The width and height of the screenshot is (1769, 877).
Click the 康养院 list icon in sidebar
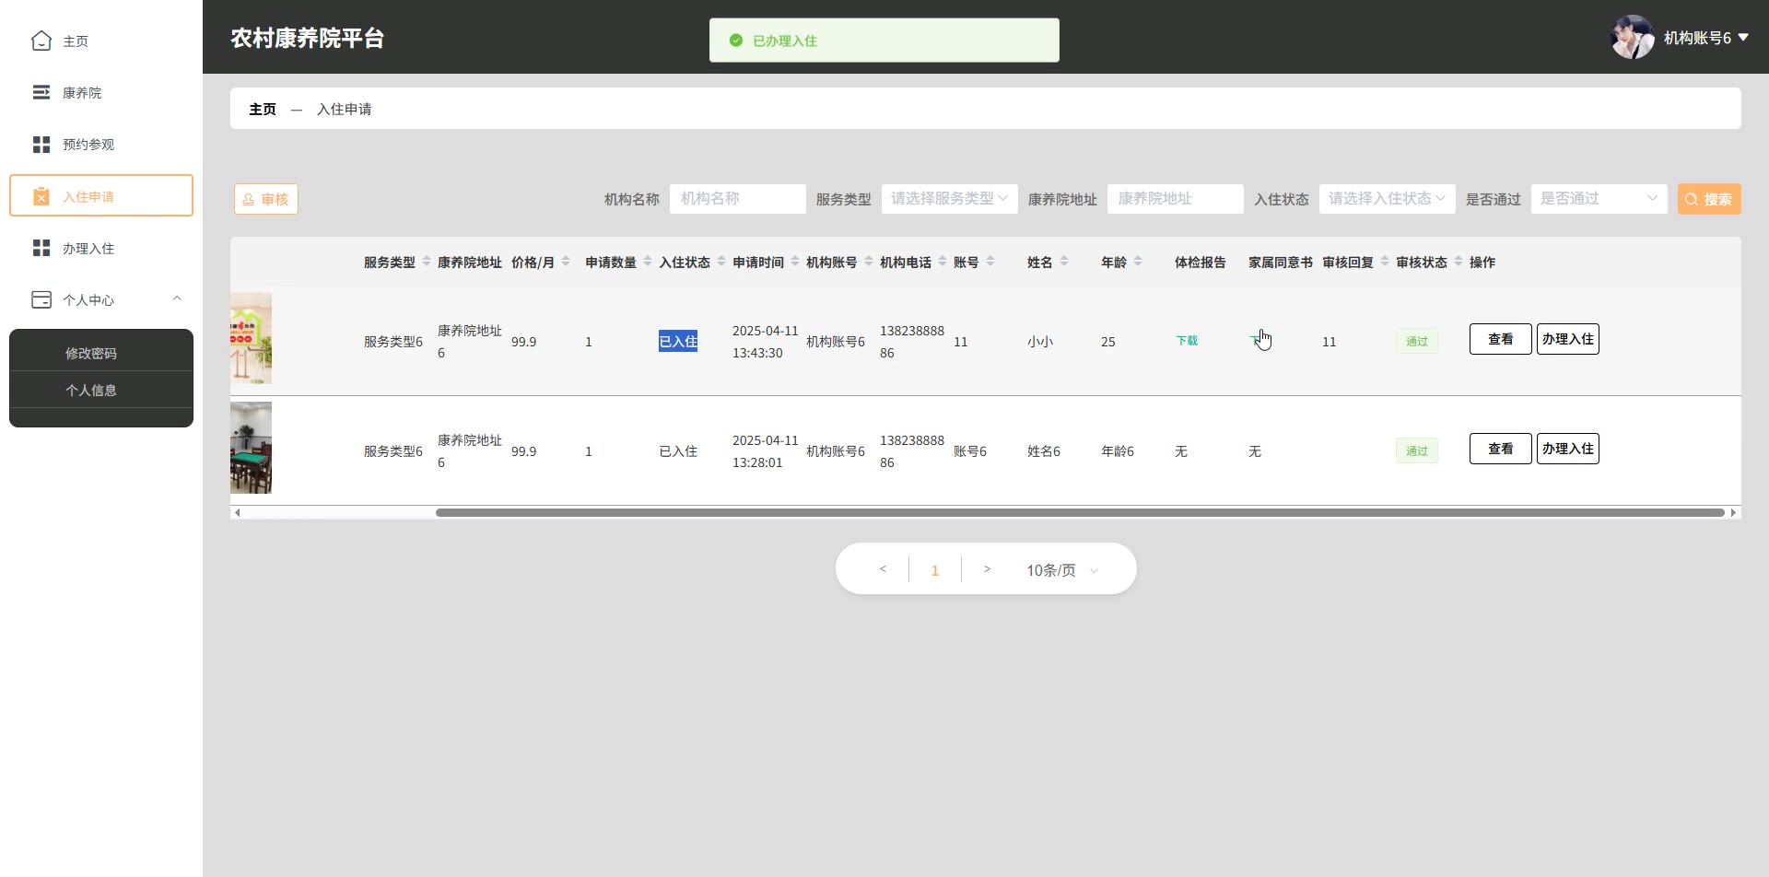(x=41, y=92)
